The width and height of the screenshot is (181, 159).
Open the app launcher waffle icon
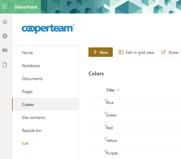click(5, 6)
